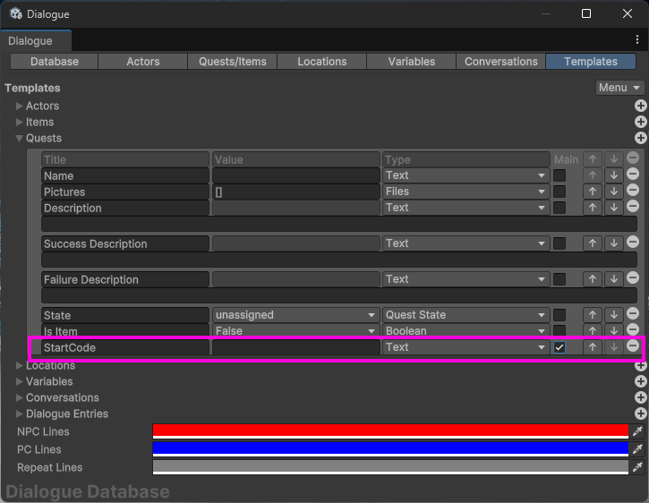Click the StartCode value input field

click(x=295, y=347)
